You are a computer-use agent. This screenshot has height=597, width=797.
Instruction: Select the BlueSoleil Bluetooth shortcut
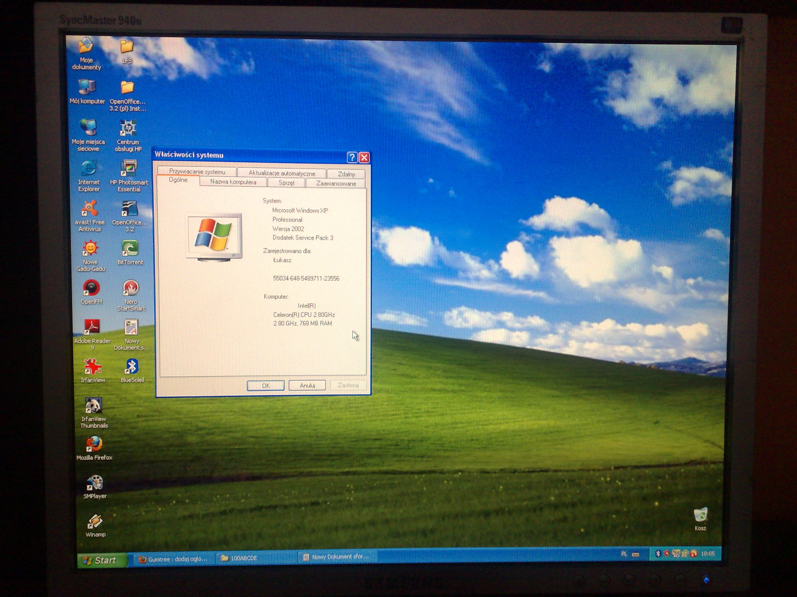(x=132, y=371)
